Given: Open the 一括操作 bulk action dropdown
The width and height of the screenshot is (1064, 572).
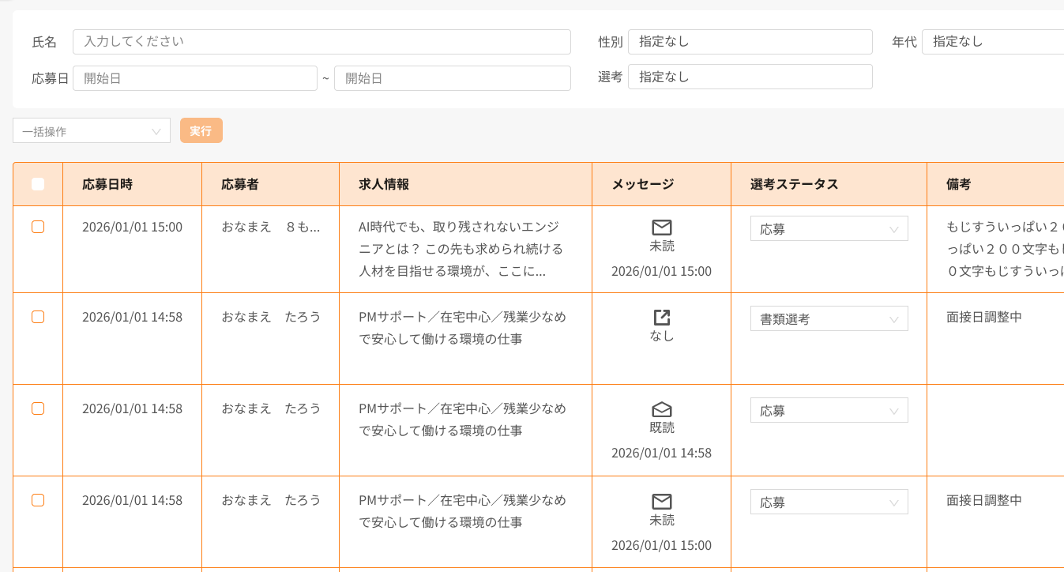Looking at the screenshot, I should (x=91, y=130).
